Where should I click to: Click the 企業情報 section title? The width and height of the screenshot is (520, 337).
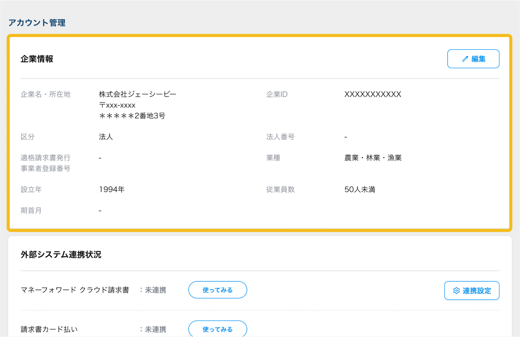(37, 59)
